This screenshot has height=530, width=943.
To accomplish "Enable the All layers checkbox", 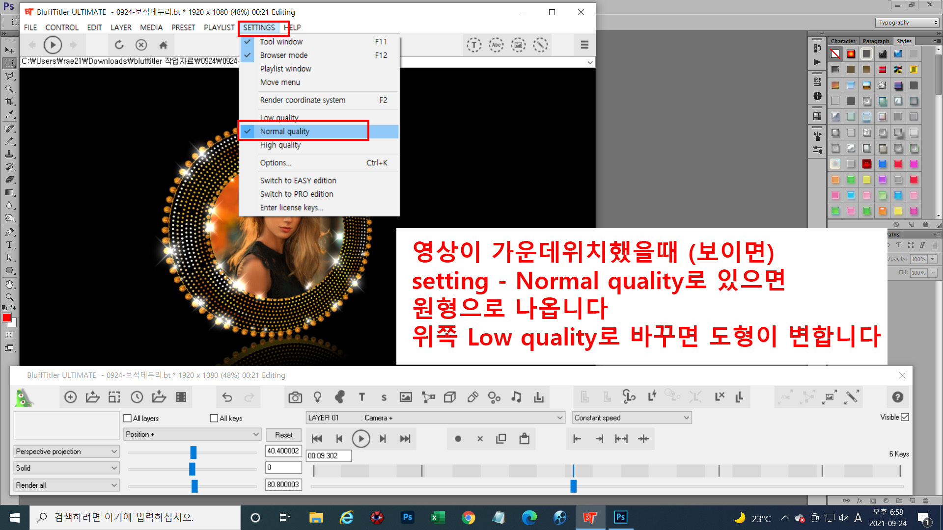I will pos(128,418).
